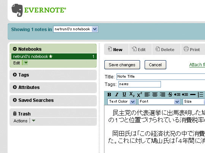This screenshot has height=153, width=205.
Task: Click Actions under Trash
Action: (20, 121)
